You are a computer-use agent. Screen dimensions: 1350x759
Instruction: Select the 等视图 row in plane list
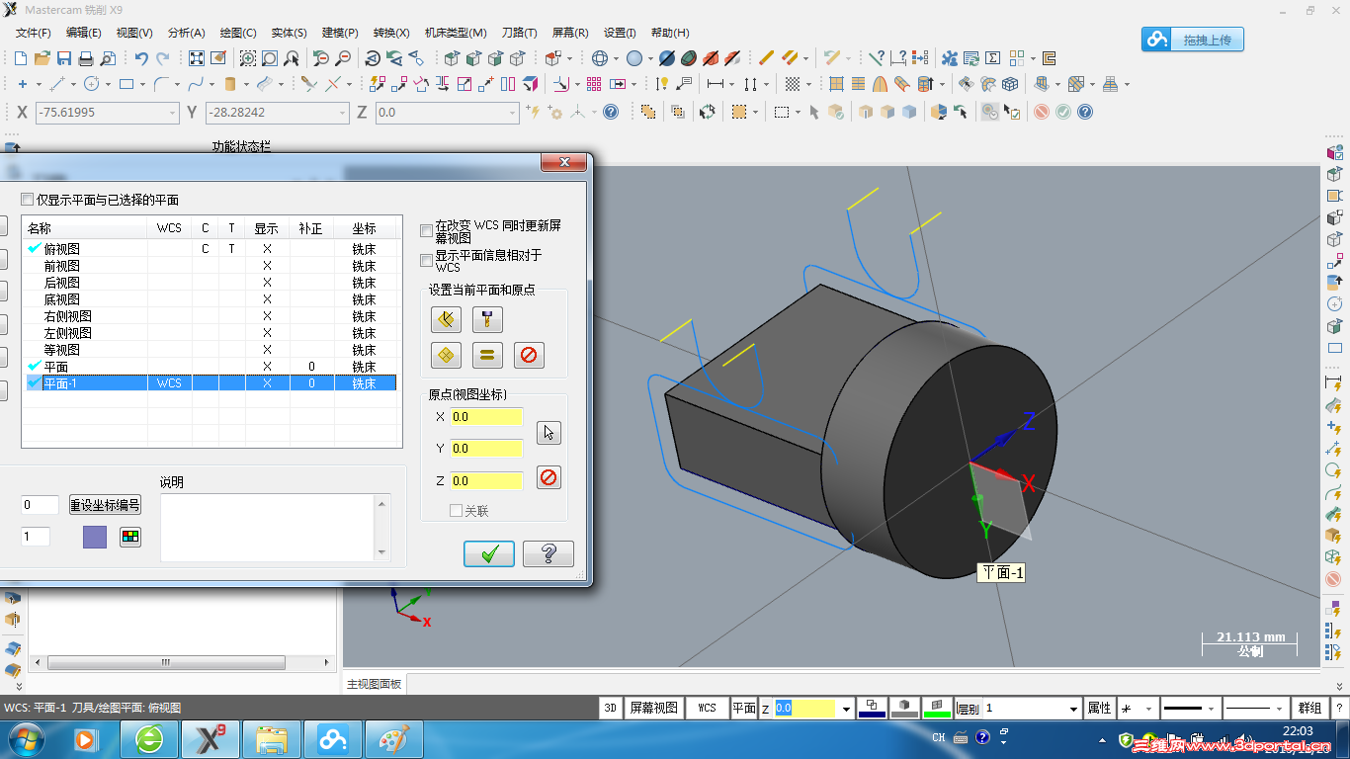coord(211,350)
